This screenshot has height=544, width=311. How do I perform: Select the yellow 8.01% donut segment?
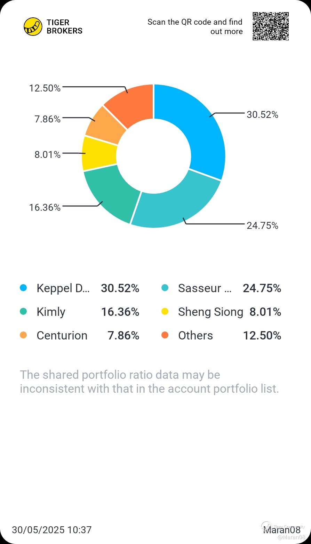tap(99, 153)
